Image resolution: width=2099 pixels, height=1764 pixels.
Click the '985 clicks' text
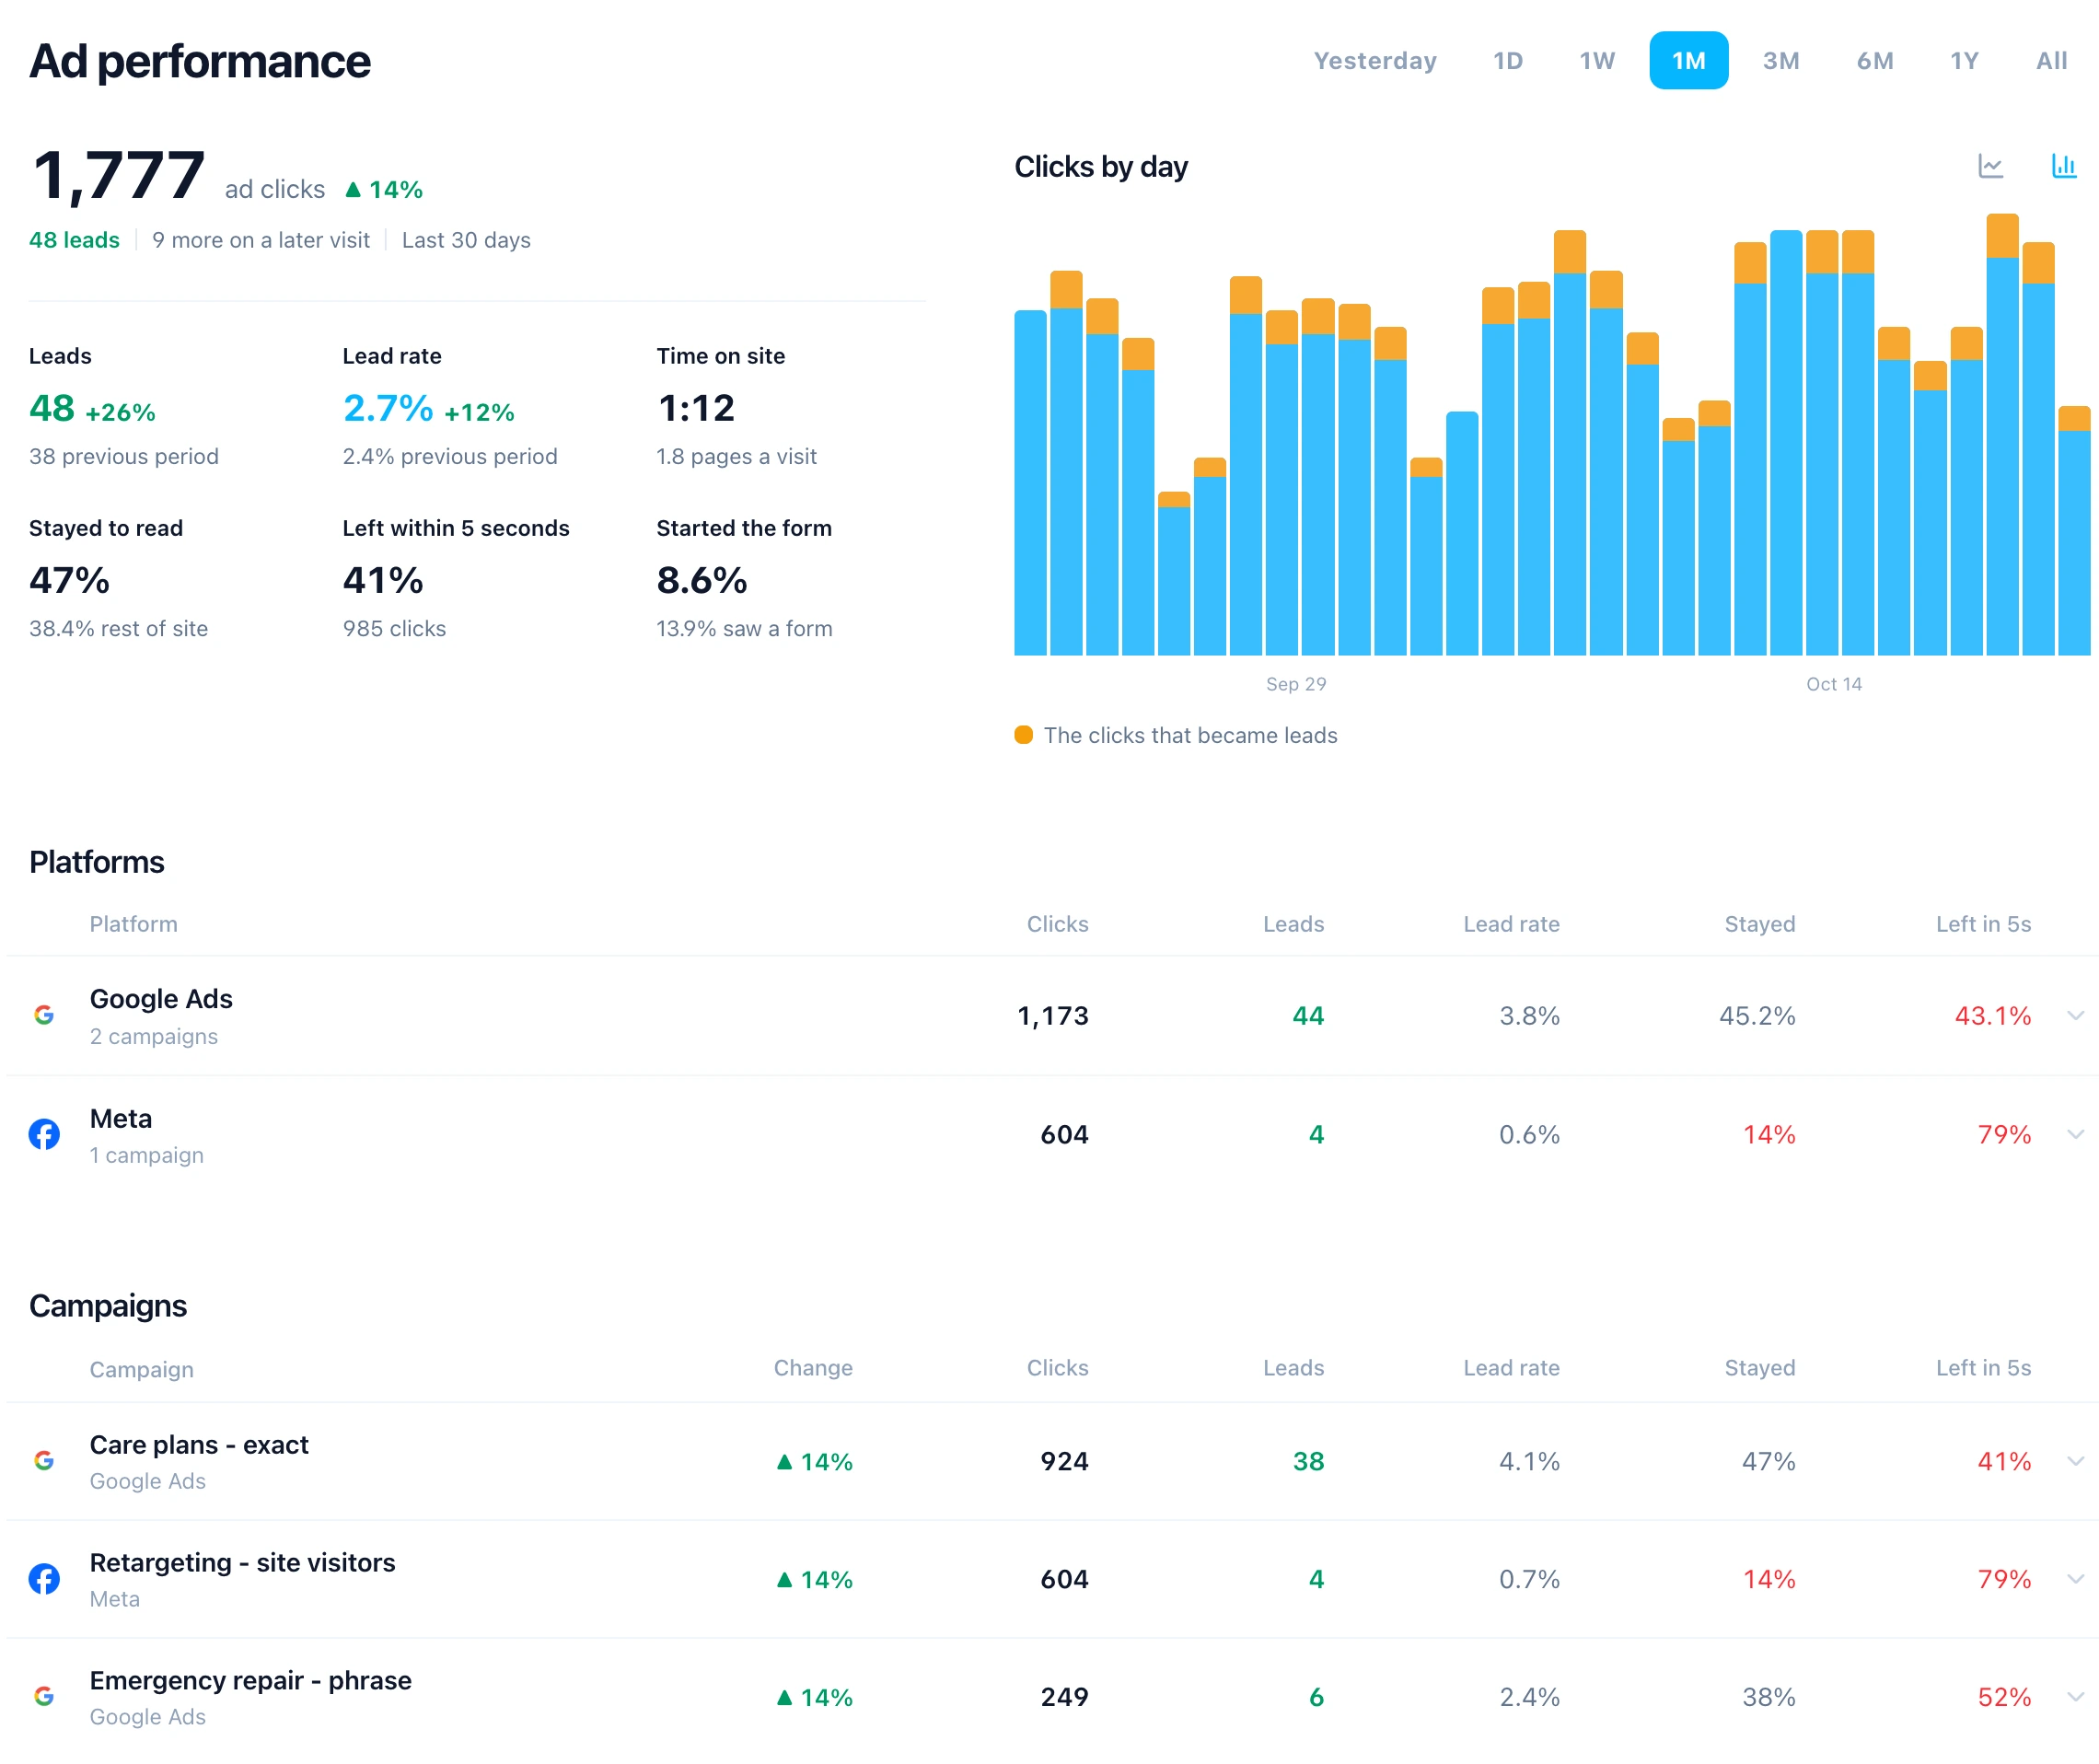coord(394,629)
